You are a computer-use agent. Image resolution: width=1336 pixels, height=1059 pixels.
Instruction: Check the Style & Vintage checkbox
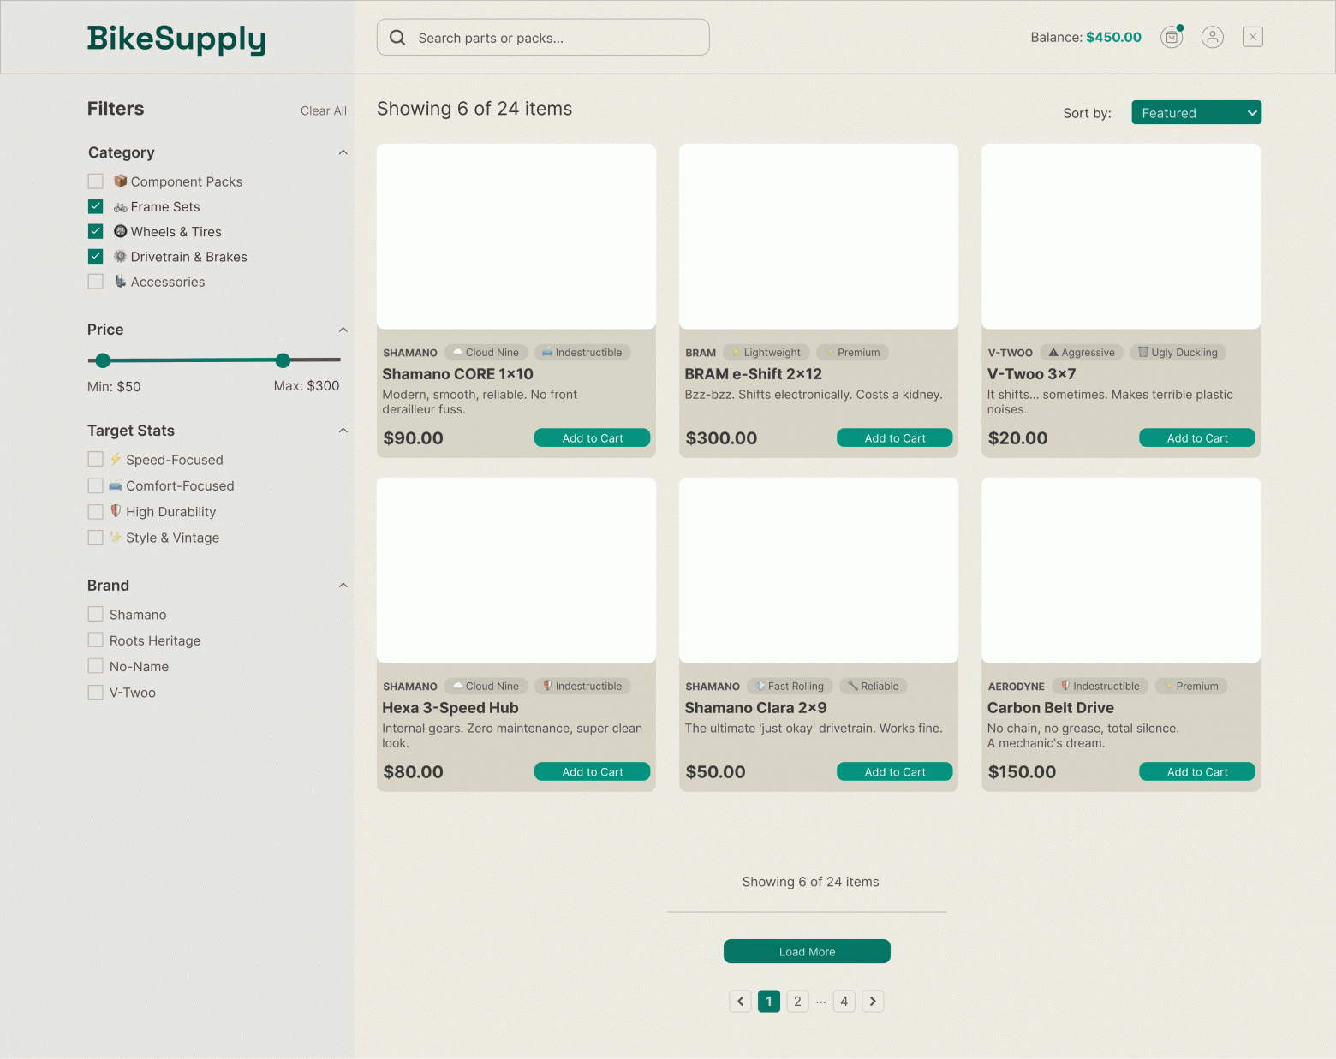95,538
